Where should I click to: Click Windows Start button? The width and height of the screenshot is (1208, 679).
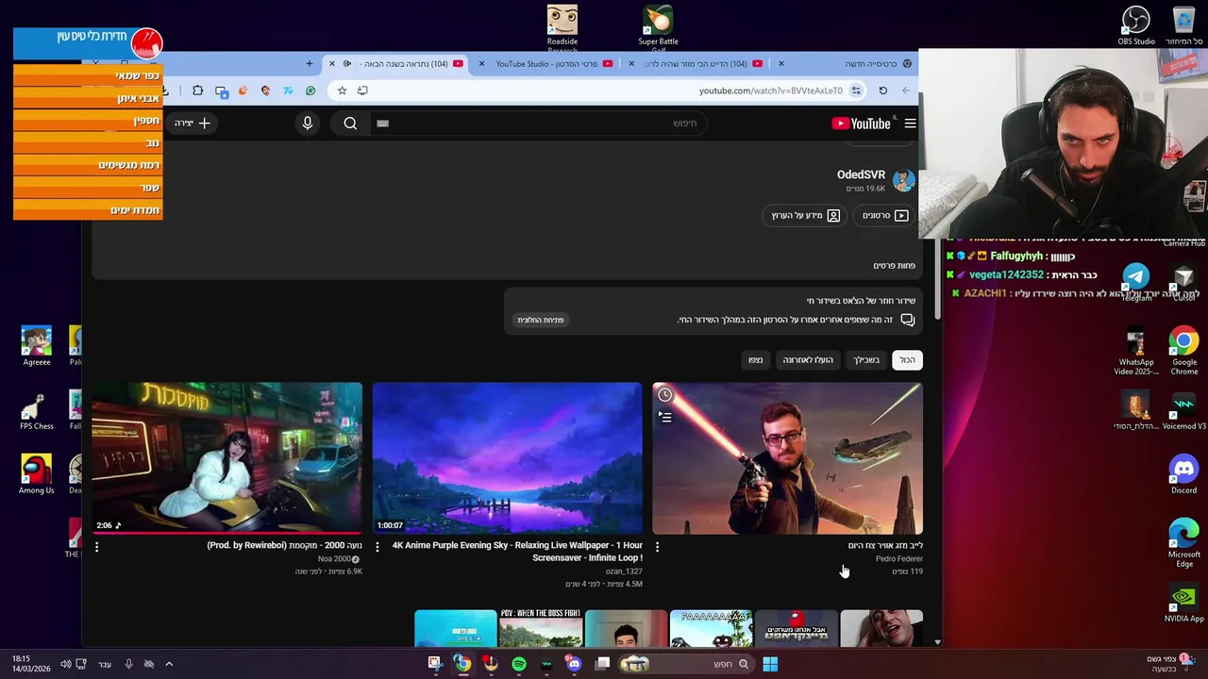coord(770,664)
